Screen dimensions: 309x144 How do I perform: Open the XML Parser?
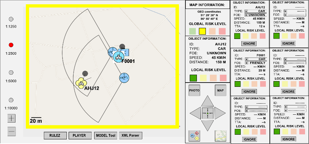tap(130, 135)
